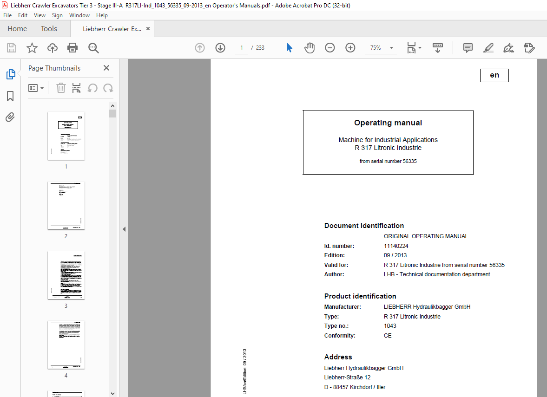Viewport: 547px width, 397px height.
Task: Select page 2 thumbnail
Action: pyautogui.click(x=66, y=206)
